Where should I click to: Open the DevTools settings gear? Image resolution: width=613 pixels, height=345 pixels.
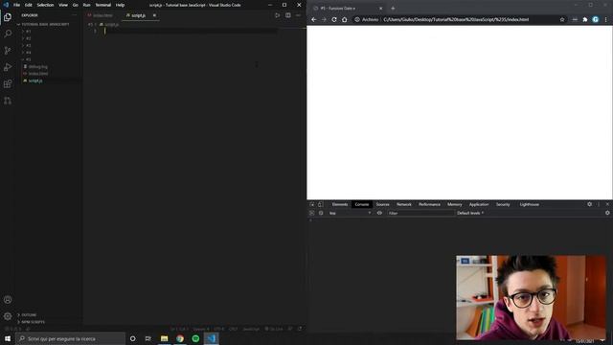[590, 204]
